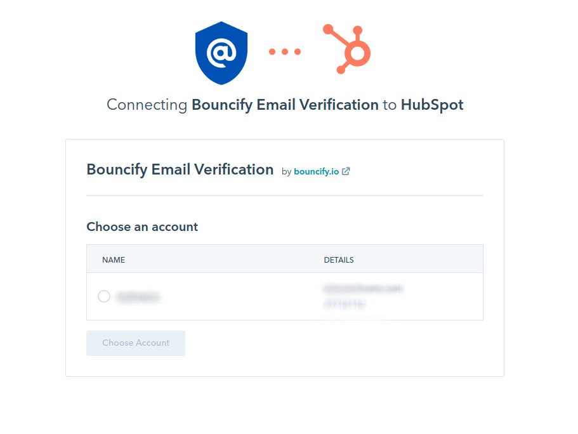Click the blurred ID under the email

[345, 304]
